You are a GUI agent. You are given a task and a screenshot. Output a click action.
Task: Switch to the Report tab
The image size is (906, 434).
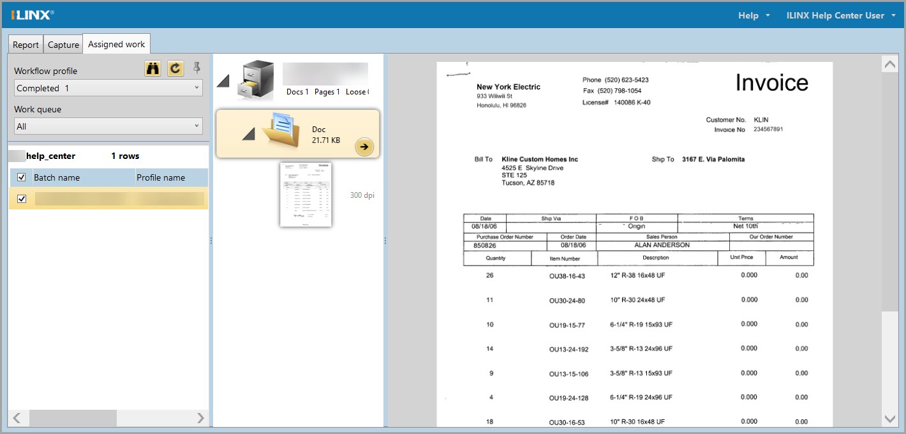(26, 45)
